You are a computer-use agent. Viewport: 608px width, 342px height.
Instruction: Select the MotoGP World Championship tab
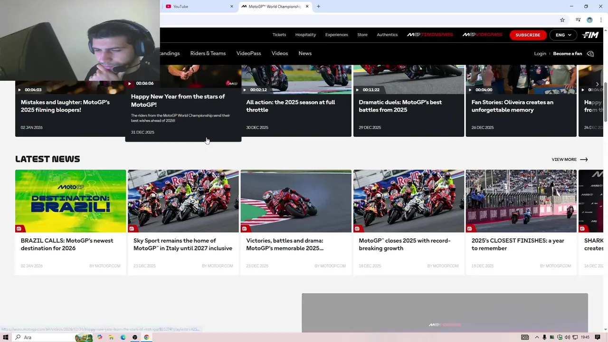[275, 6]
